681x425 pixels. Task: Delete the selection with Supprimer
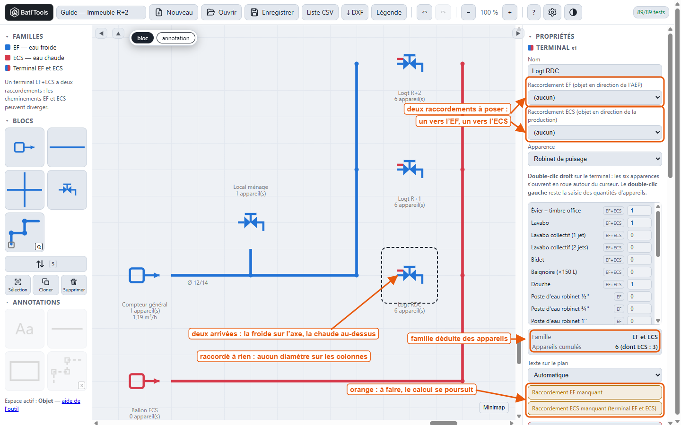[74, 285]
